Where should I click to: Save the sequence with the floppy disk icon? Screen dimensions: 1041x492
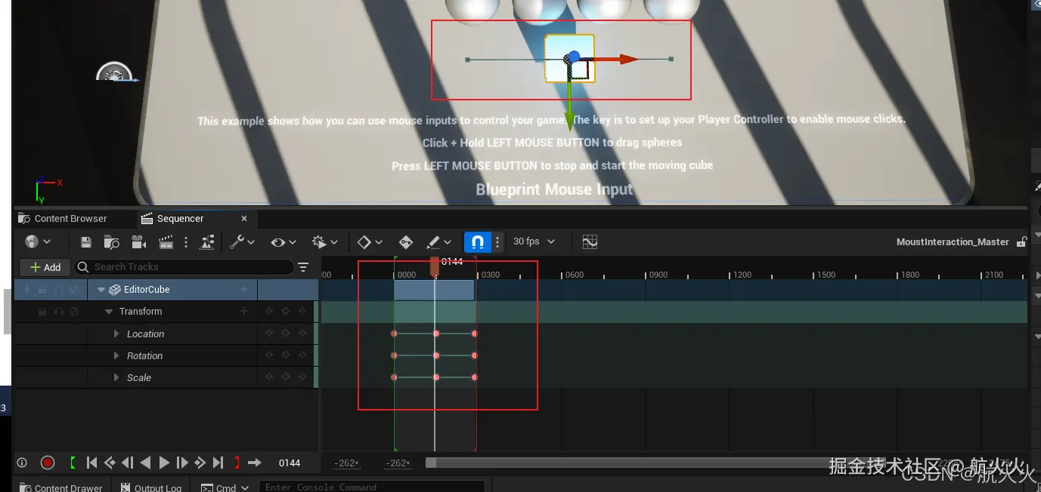pos(86,242)
